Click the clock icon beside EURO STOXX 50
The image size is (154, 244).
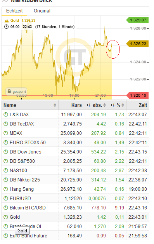coord(6,143)
